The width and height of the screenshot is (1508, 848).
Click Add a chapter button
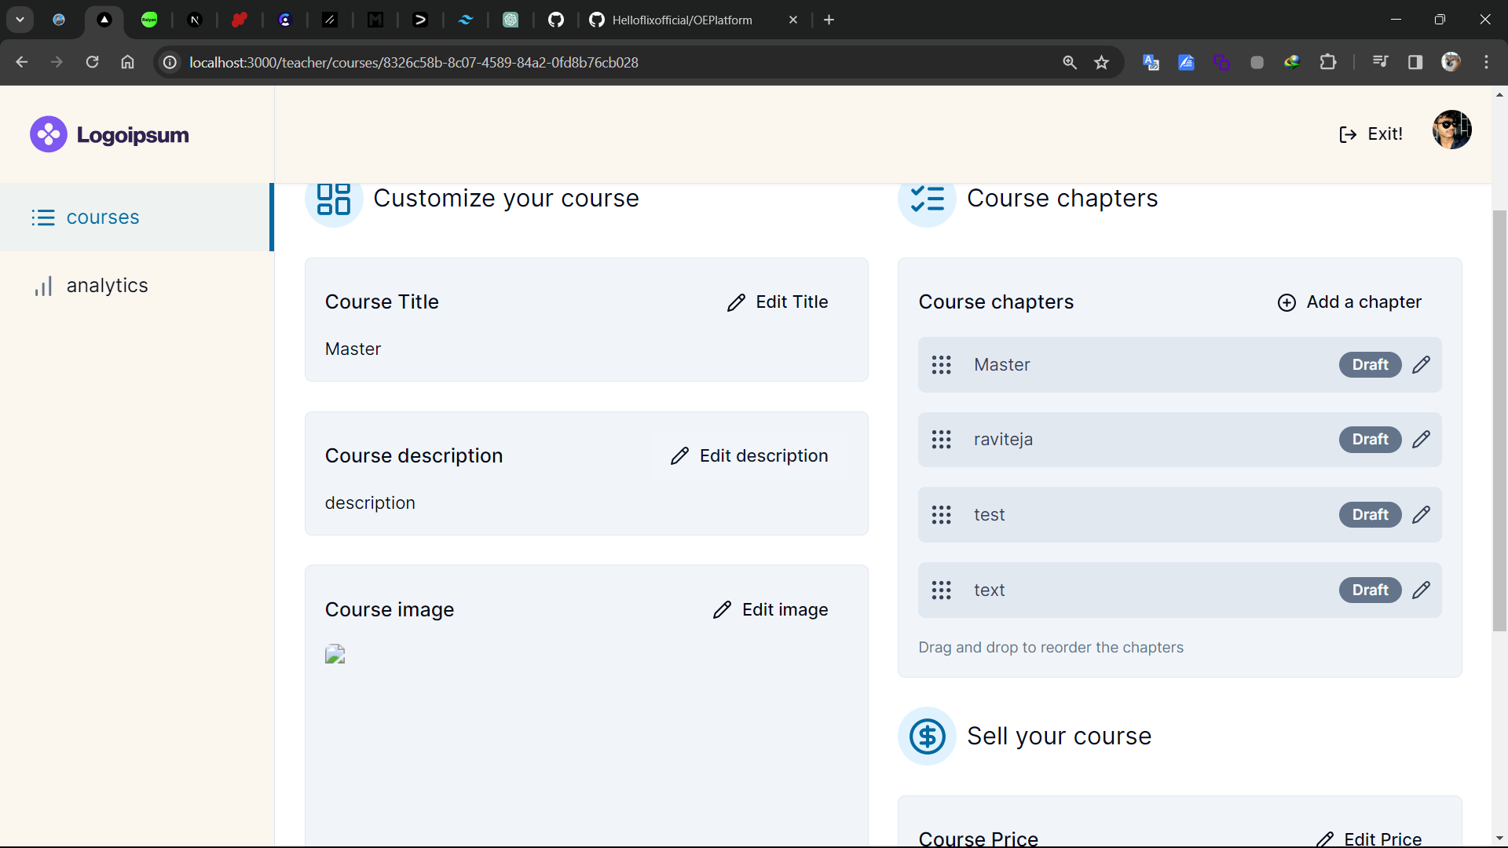[x=1349, y=302]
